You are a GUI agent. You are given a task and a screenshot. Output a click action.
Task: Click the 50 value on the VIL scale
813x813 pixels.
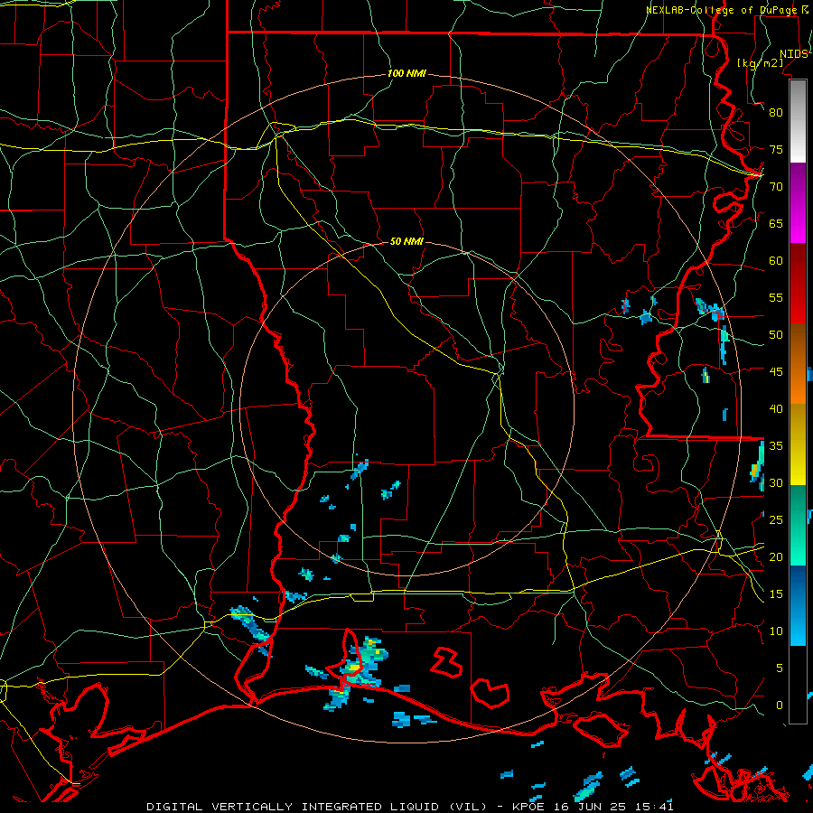tap(776, 334)
